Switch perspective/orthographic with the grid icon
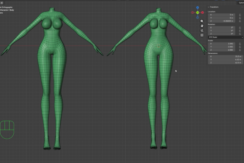This screenshot has width=244, height=163. pyautogui.click(x=202, y=35)
